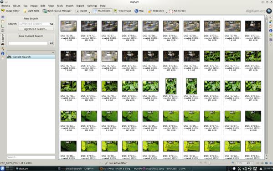The image size is (273, 171).
Task: Click the No active filter status indicator
Action: coord(118,163)
